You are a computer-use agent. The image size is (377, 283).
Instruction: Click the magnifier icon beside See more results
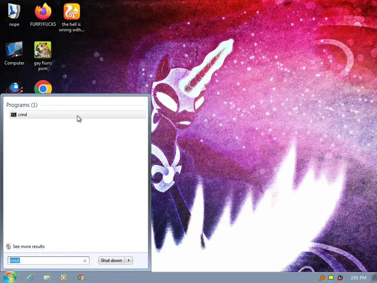(8, 247)
